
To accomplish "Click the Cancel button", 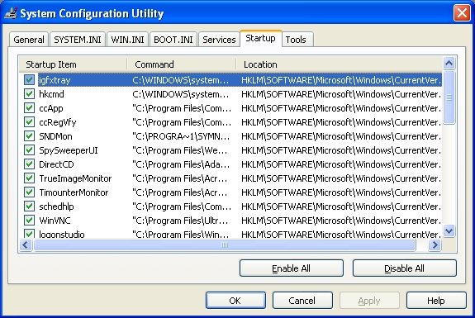I will click(302, 301).
